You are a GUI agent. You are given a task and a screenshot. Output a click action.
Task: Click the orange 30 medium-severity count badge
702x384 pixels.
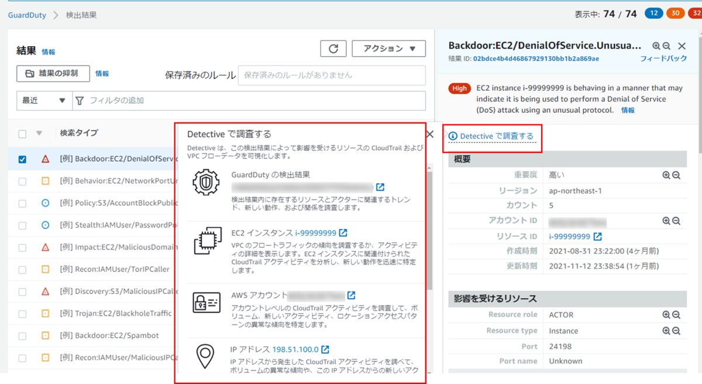pos(675,13)
